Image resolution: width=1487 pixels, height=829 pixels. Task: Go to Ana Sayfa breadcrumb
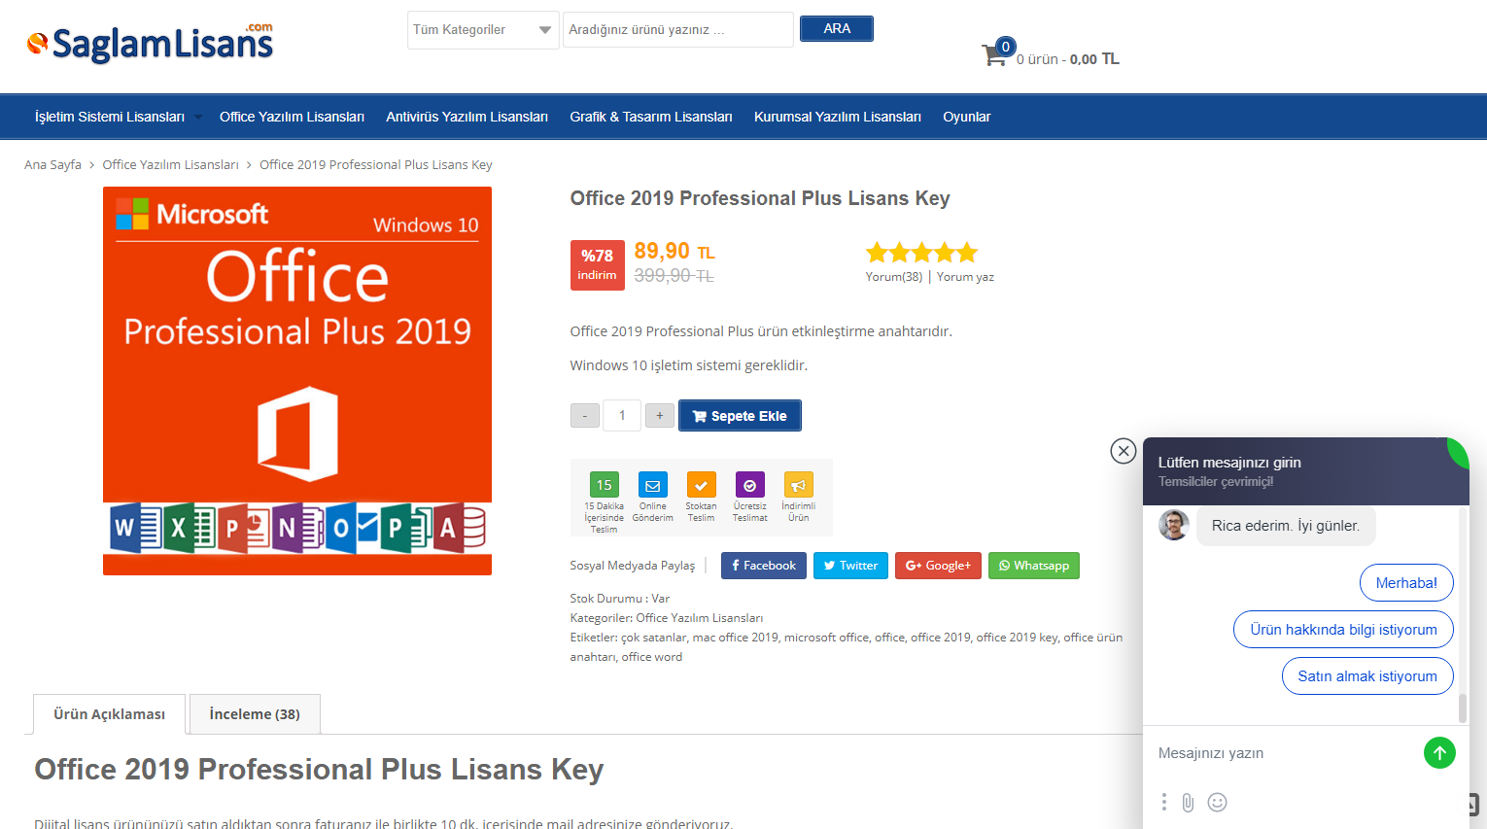pyautogui.click(x=52, y=165)
